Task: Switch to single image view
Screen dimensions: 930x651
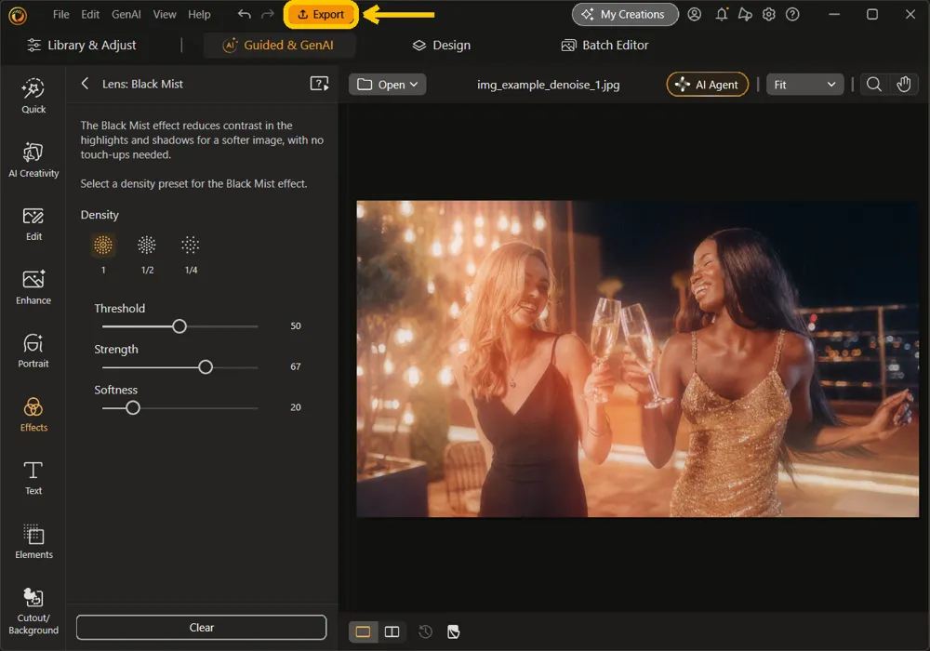Action: coord(363,632)
